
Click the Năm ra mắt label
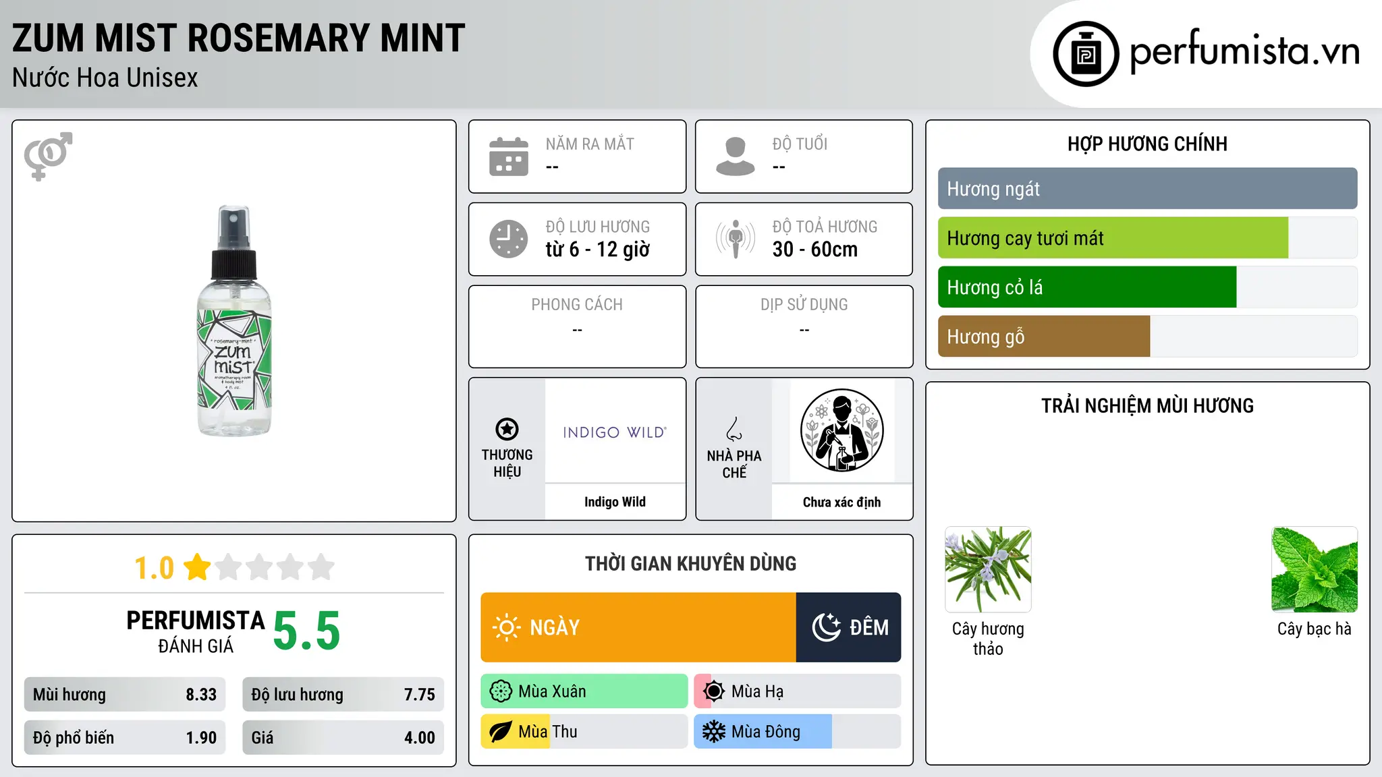point(590,144)
